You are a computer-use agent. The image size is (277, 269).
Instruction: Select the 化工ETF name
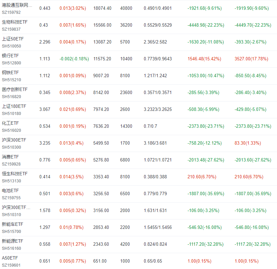(x=10, y=123)
